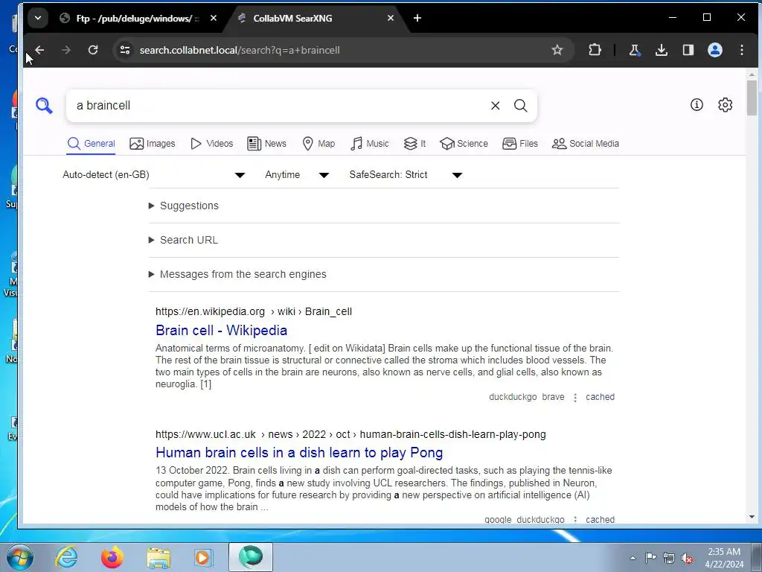Open Windows Media Player from taskbar

pyautogui.click(x=204, y=557)
